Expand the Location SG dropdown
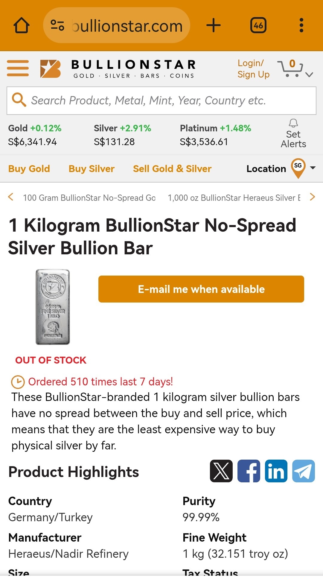Screen dimensions: 323x579 [313, 168]
